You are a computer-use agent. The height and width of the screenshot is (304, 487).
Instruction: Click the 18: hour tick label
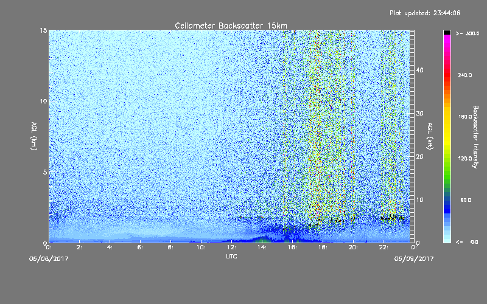point(323,247)
